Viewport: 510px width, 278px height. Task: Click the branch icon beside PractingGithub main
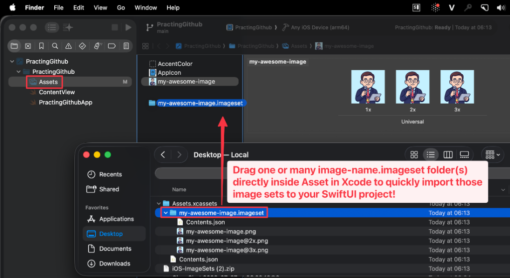point(149,27)
